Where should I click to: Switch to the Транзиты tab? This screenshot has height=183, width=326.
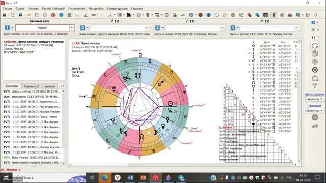tap(12, 86)
